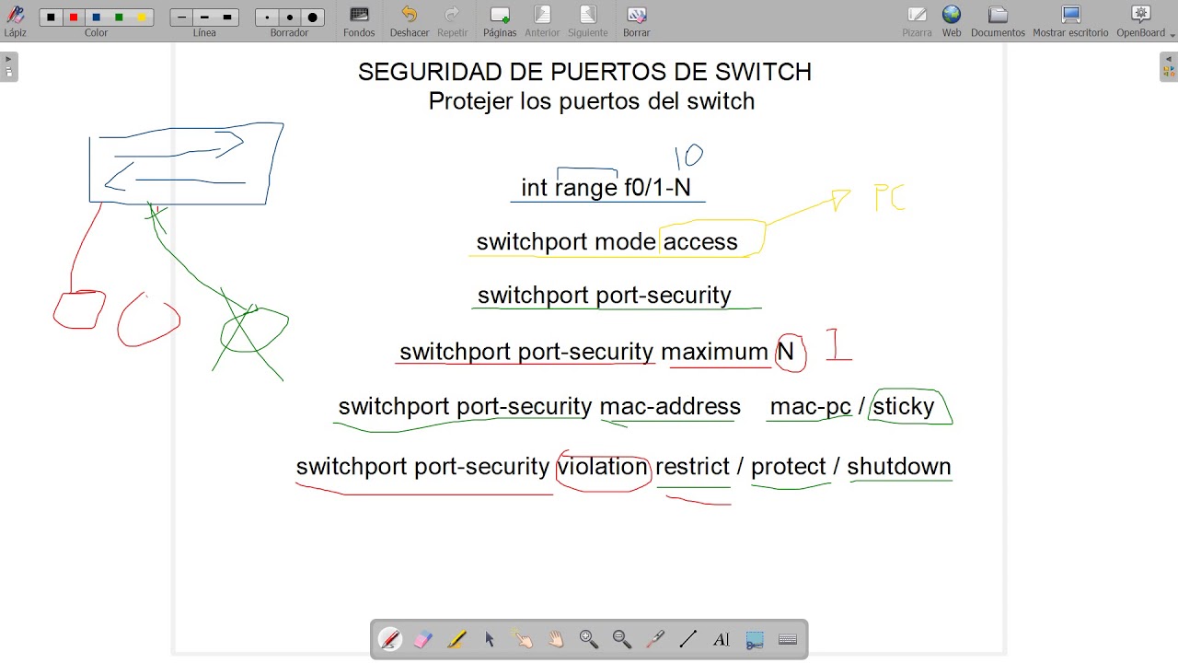
Task: Pick the yellow pen color
Action: (141, 17)
